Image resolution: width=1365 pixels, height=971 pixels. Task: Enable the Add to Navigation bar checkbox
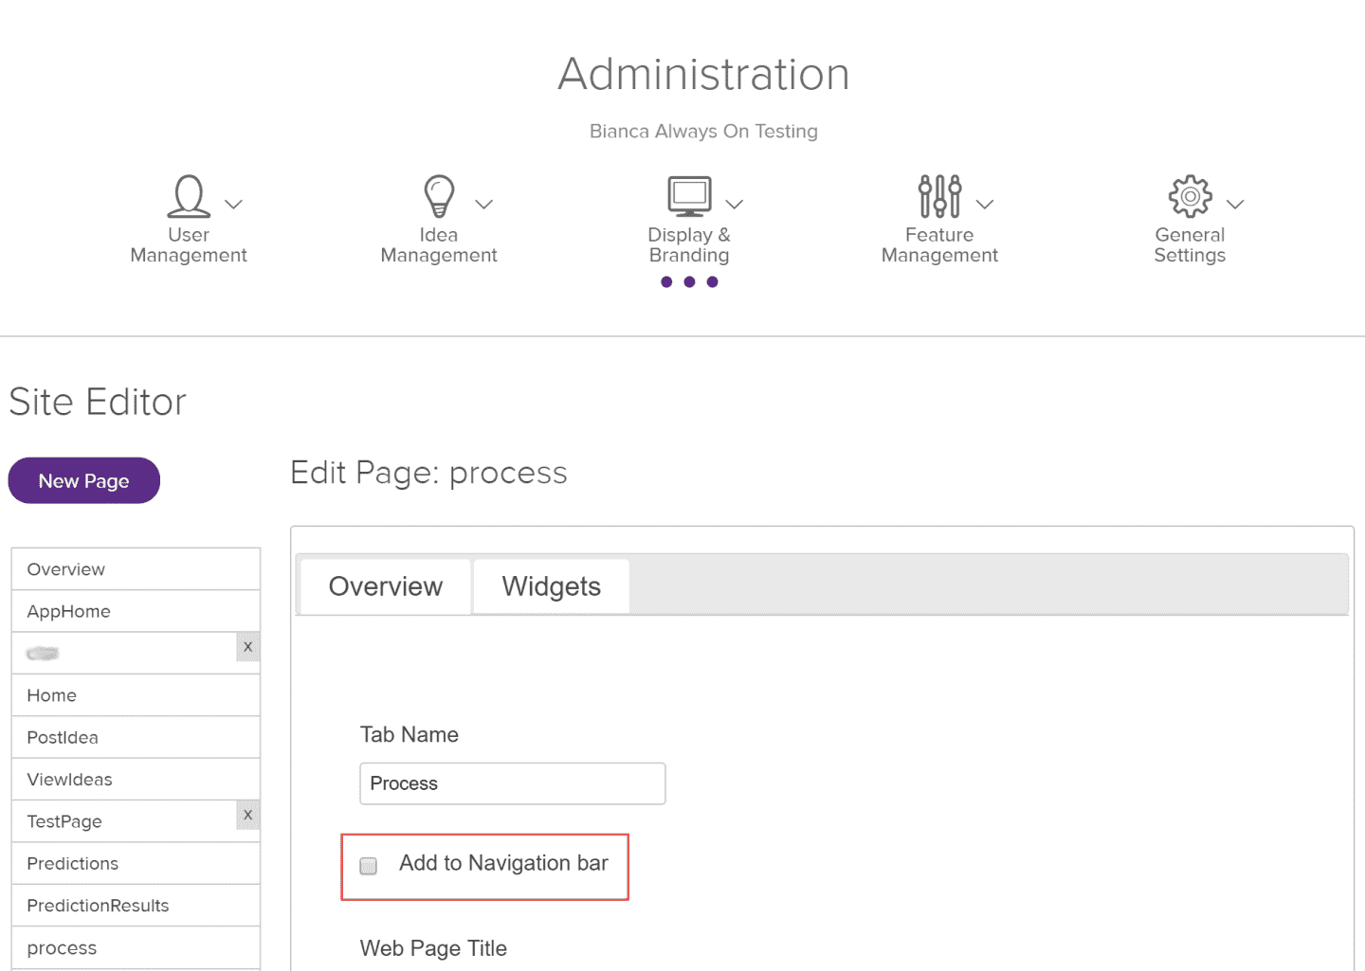369,866
